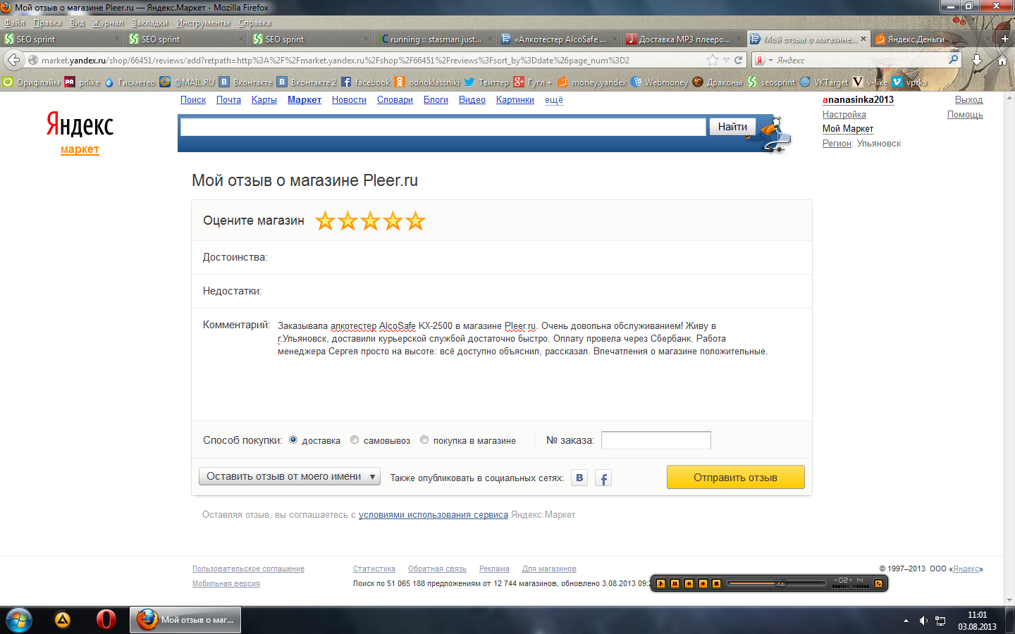The height and width of the screenshot is (634, 1015).
Task: Open the Обратная связь footer link
Action: coord(437,569)
